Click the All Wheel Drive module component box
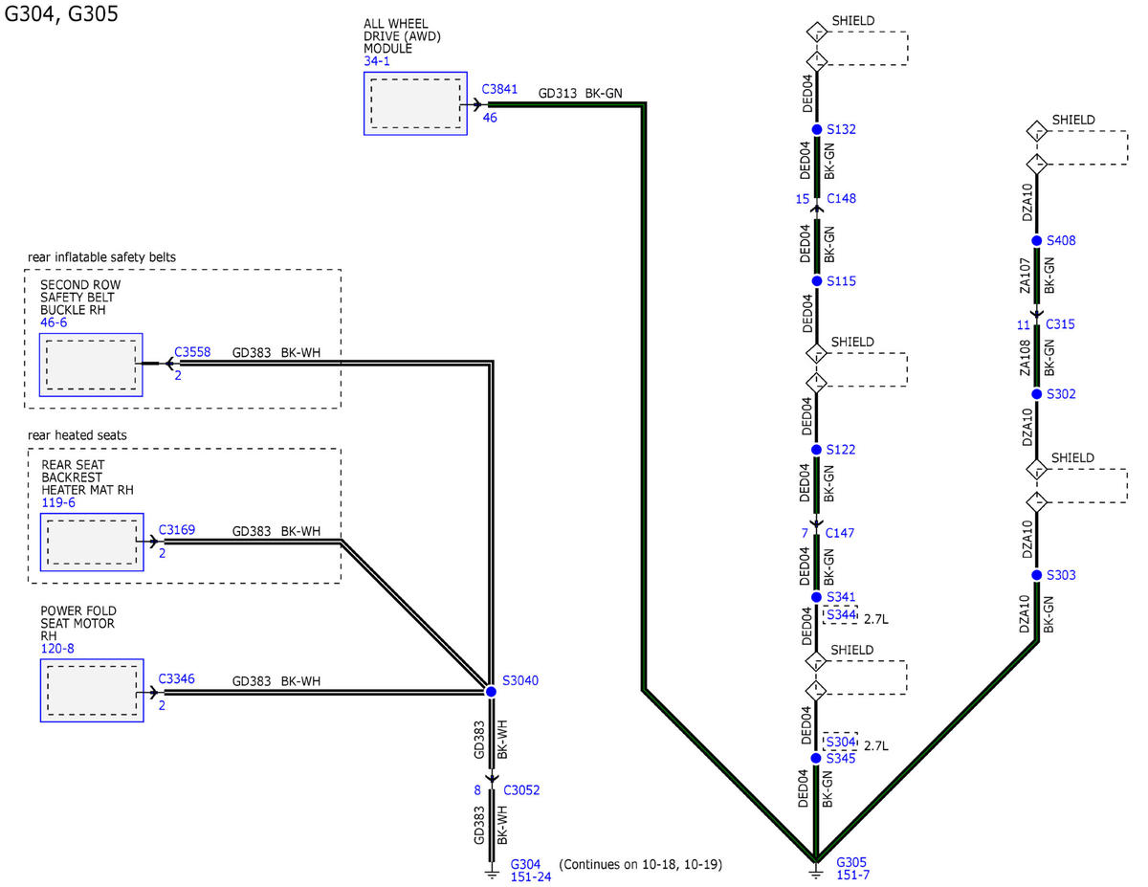The width and height of the screenshot is (1148, 887). tap(415, 103)
